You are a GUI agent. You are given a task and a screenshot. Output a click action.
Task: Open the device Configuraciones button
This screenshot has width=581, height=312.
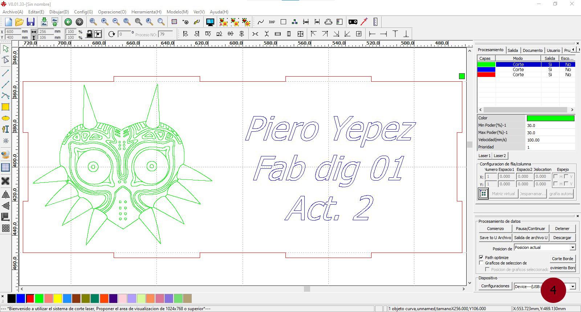tap(495, 286)
